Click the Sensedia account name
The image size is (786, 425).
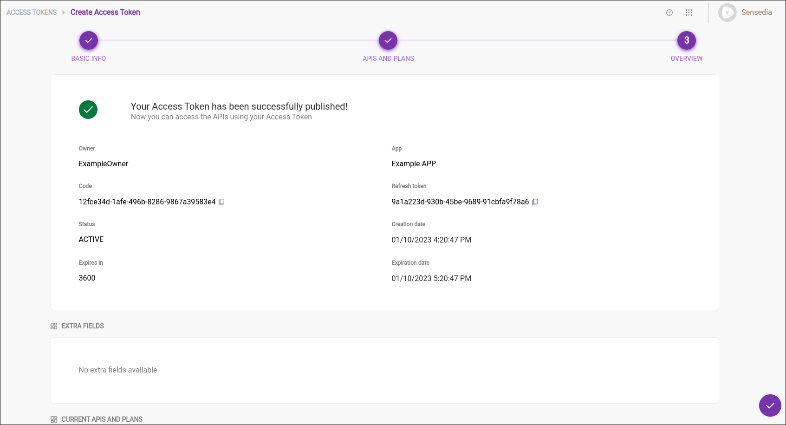click(756, 13)
